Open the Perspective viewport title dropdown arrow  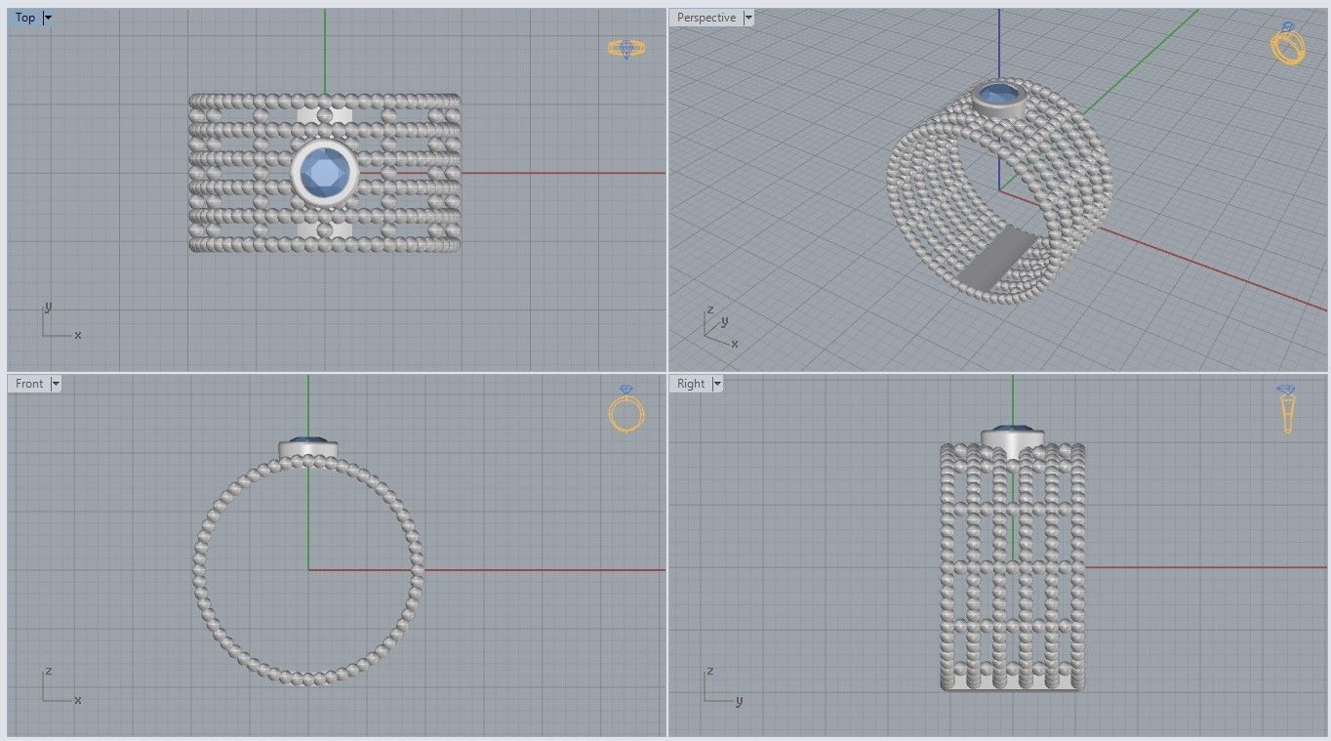coord(748,18)
